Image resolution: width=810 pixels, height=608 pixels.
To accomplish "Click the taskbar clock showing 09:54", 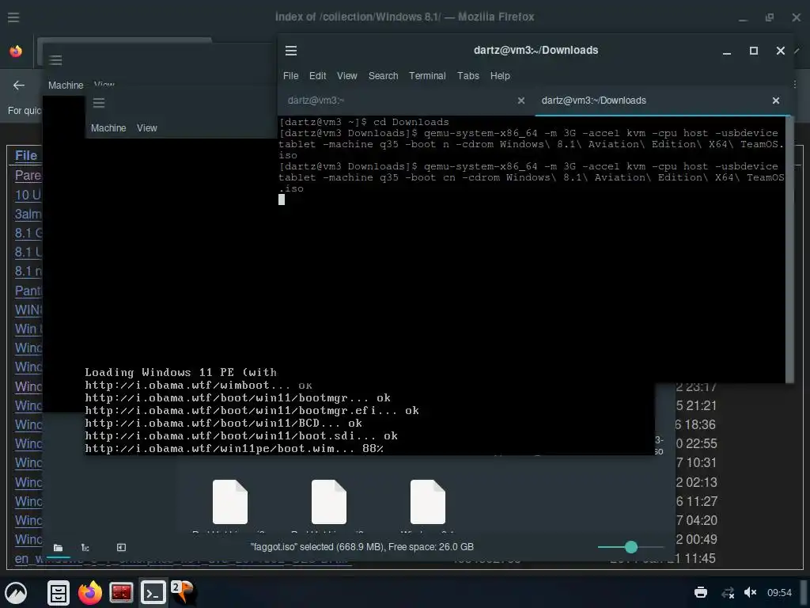I will coord(779,592).
